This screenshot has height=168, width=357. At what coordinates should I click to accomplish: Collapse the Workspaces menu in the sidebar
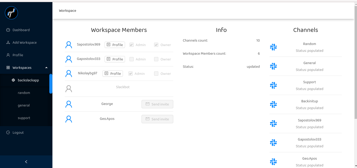[x=46, y=68]
